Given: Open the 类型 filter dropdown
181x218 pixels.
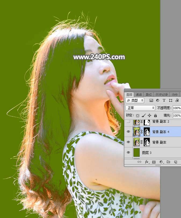Looking at the screenshot, I should pyautogui.click(x=135, y=100).
